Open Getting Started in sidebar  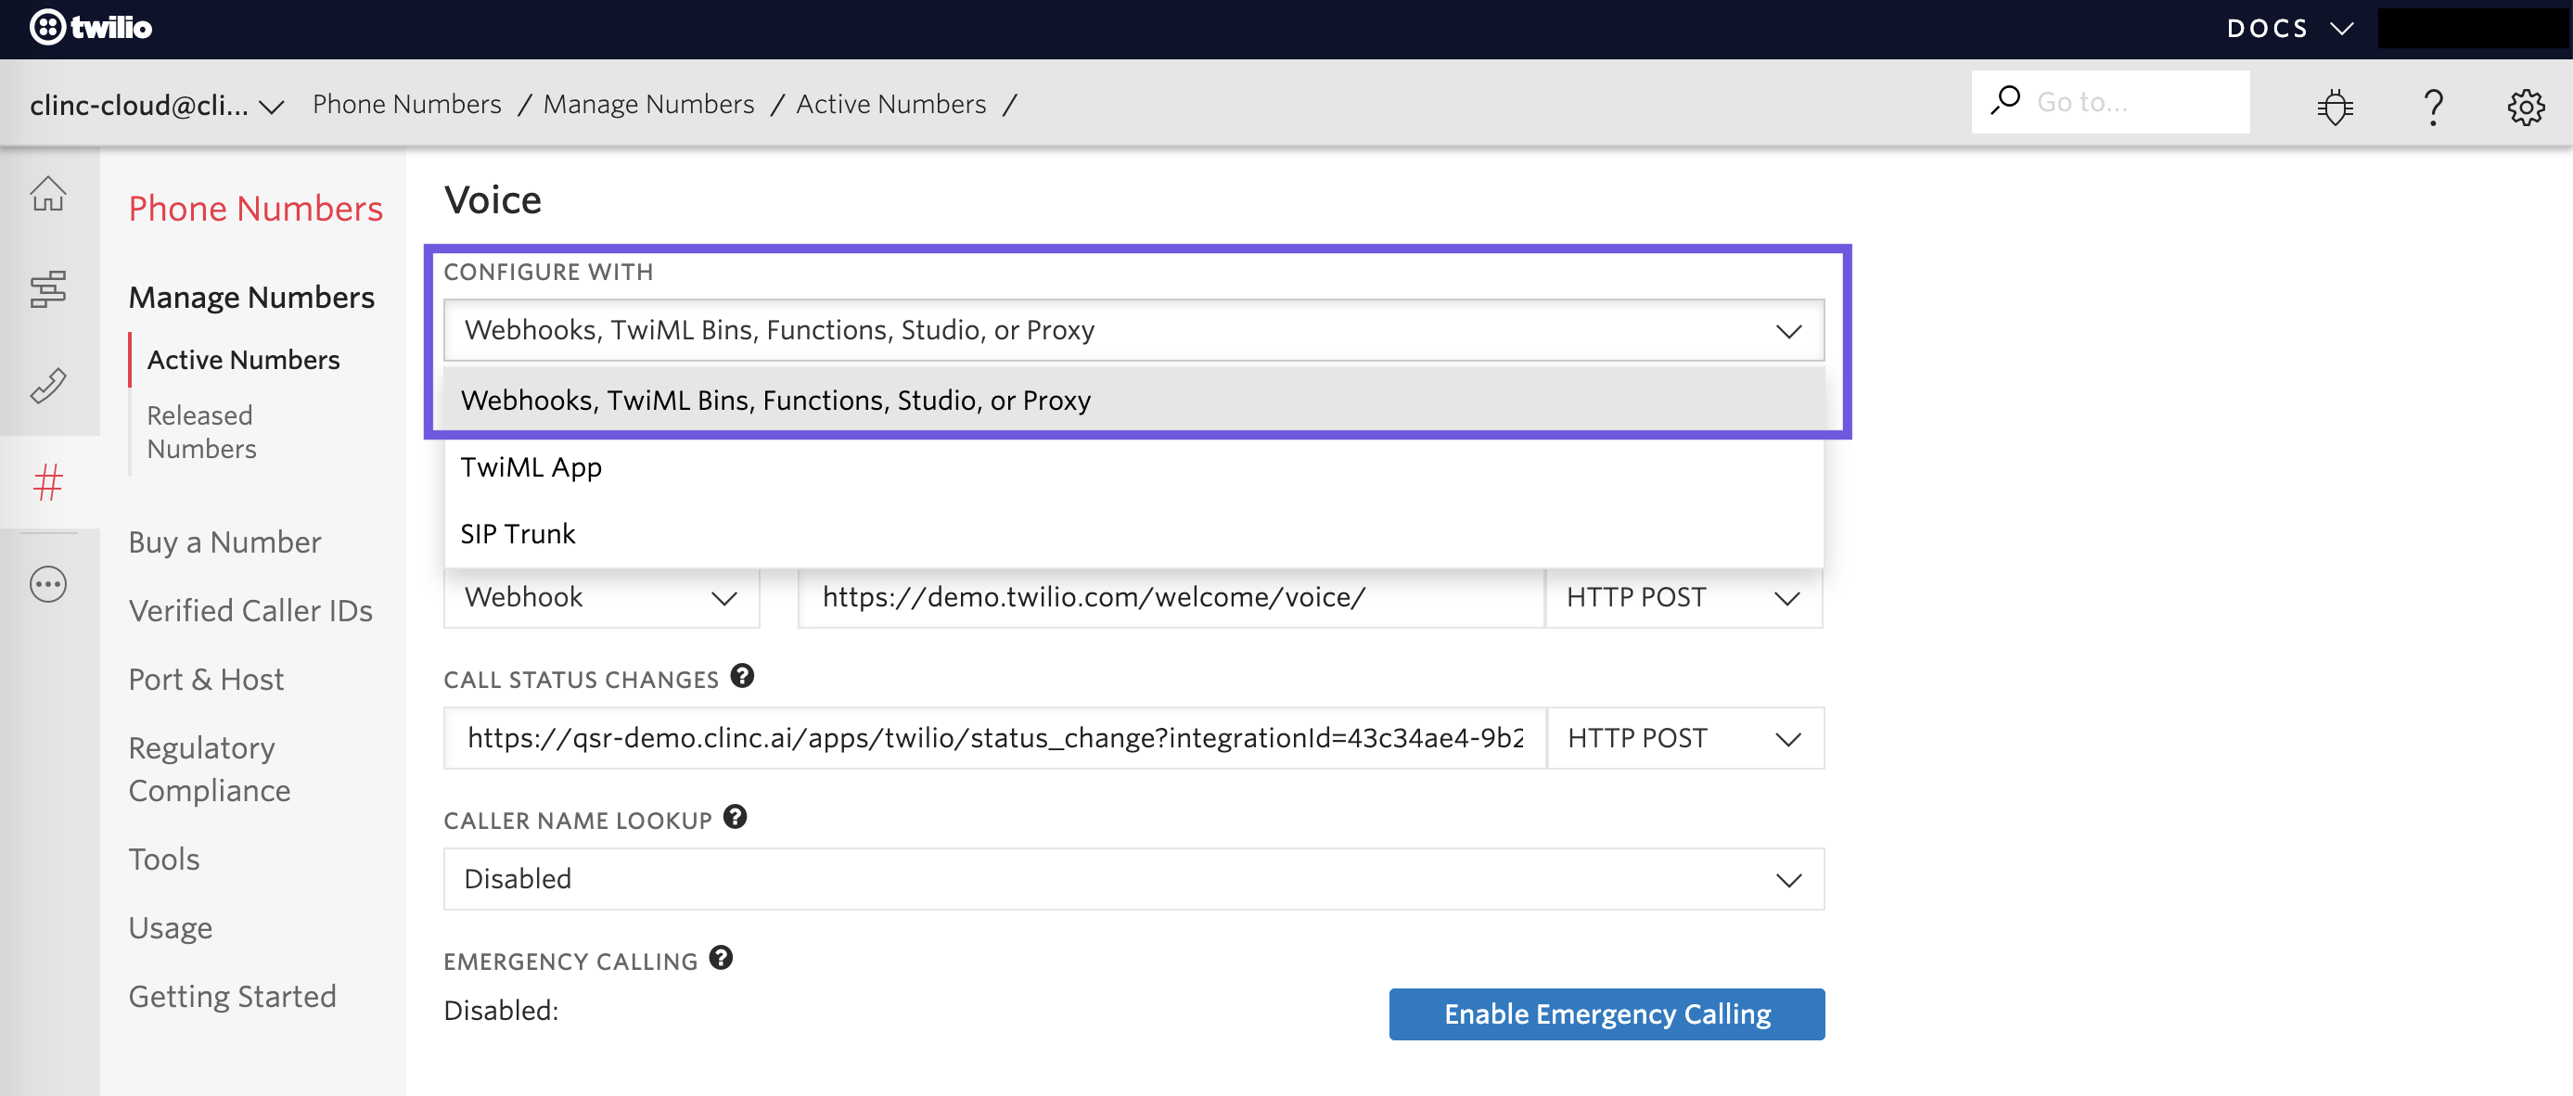233,996
